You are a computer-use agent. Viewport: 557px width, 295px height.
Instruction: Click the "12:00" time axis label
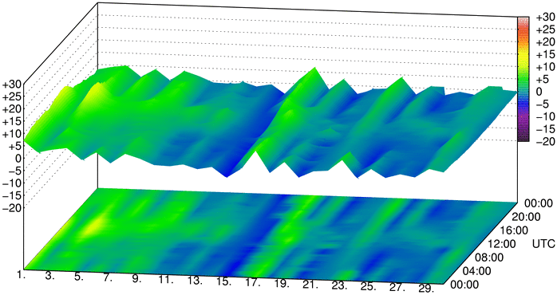tap(502, 244)
